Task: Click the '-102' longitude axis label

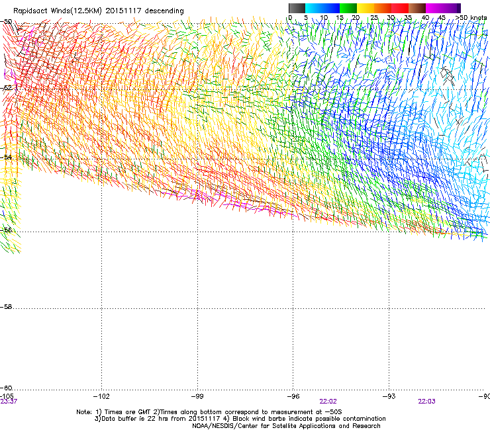Action: 101,396
